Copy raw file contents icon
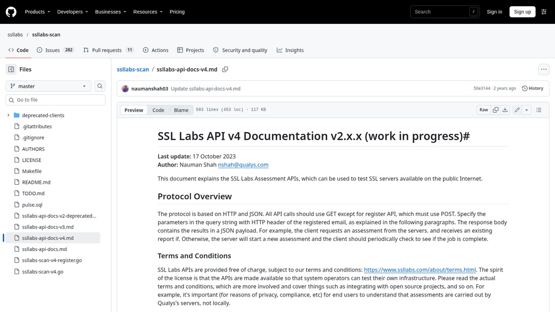The width and height of the screenshot is (555, 312). (496, 110)
